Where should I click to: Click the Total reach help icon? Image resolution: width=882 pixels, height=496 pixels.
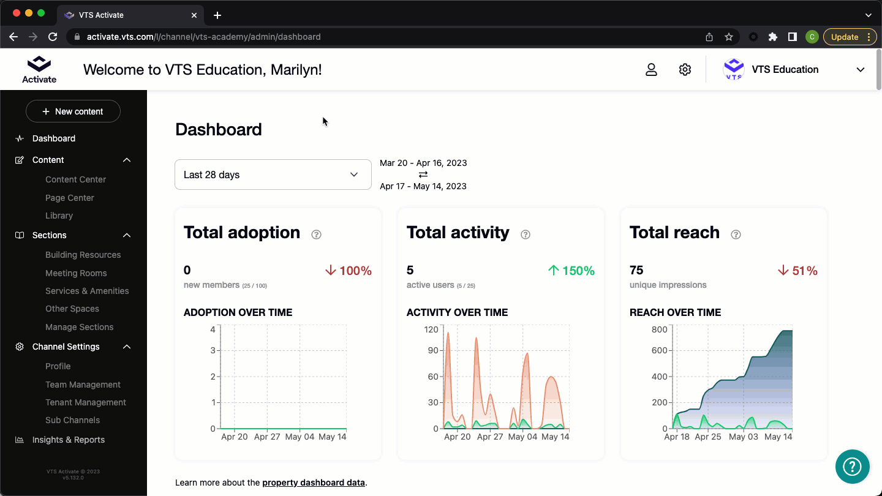(x=736, y=235)
